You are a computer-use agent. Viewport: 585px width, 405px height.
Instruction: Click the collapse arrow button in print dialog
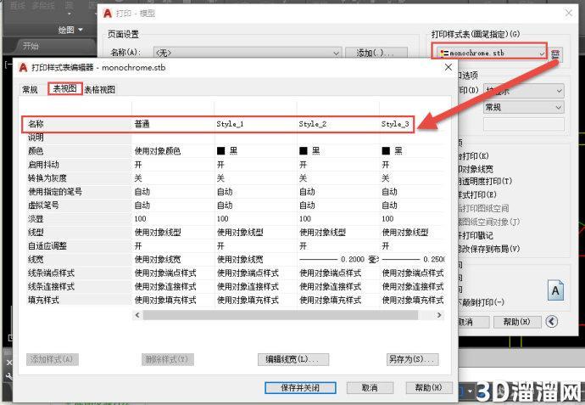click(x=551, y=321)
